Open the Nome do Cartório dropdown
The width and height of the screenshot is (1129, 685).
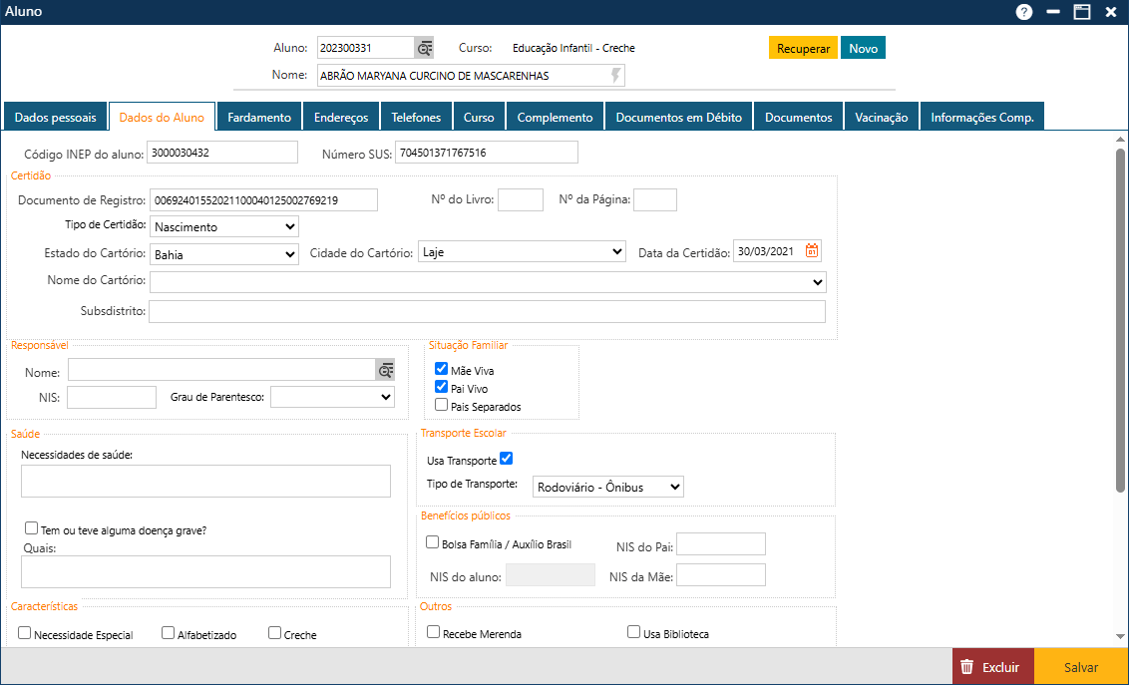coord(488,282)
